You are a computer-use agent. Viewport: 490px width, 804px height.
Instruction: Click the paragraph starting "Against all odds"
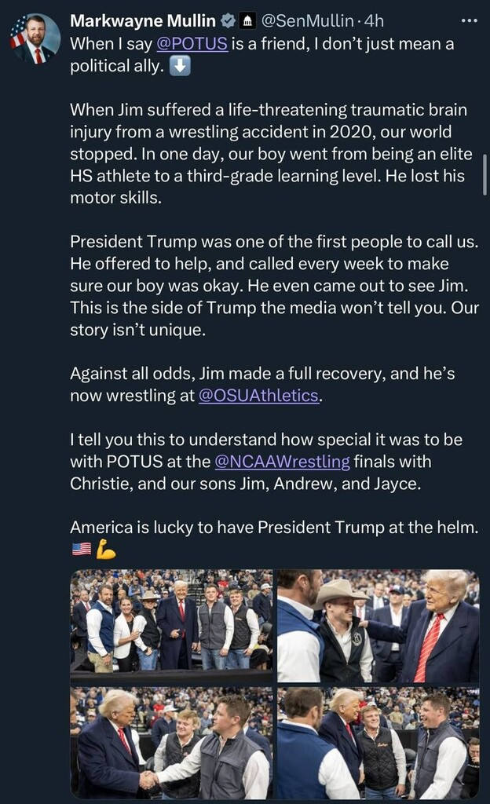[262, 385]
